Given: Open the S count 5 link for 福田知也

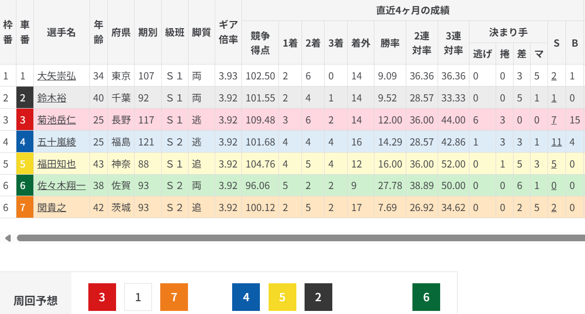Looking at the screenshot, I should click(x=554, y=164).
